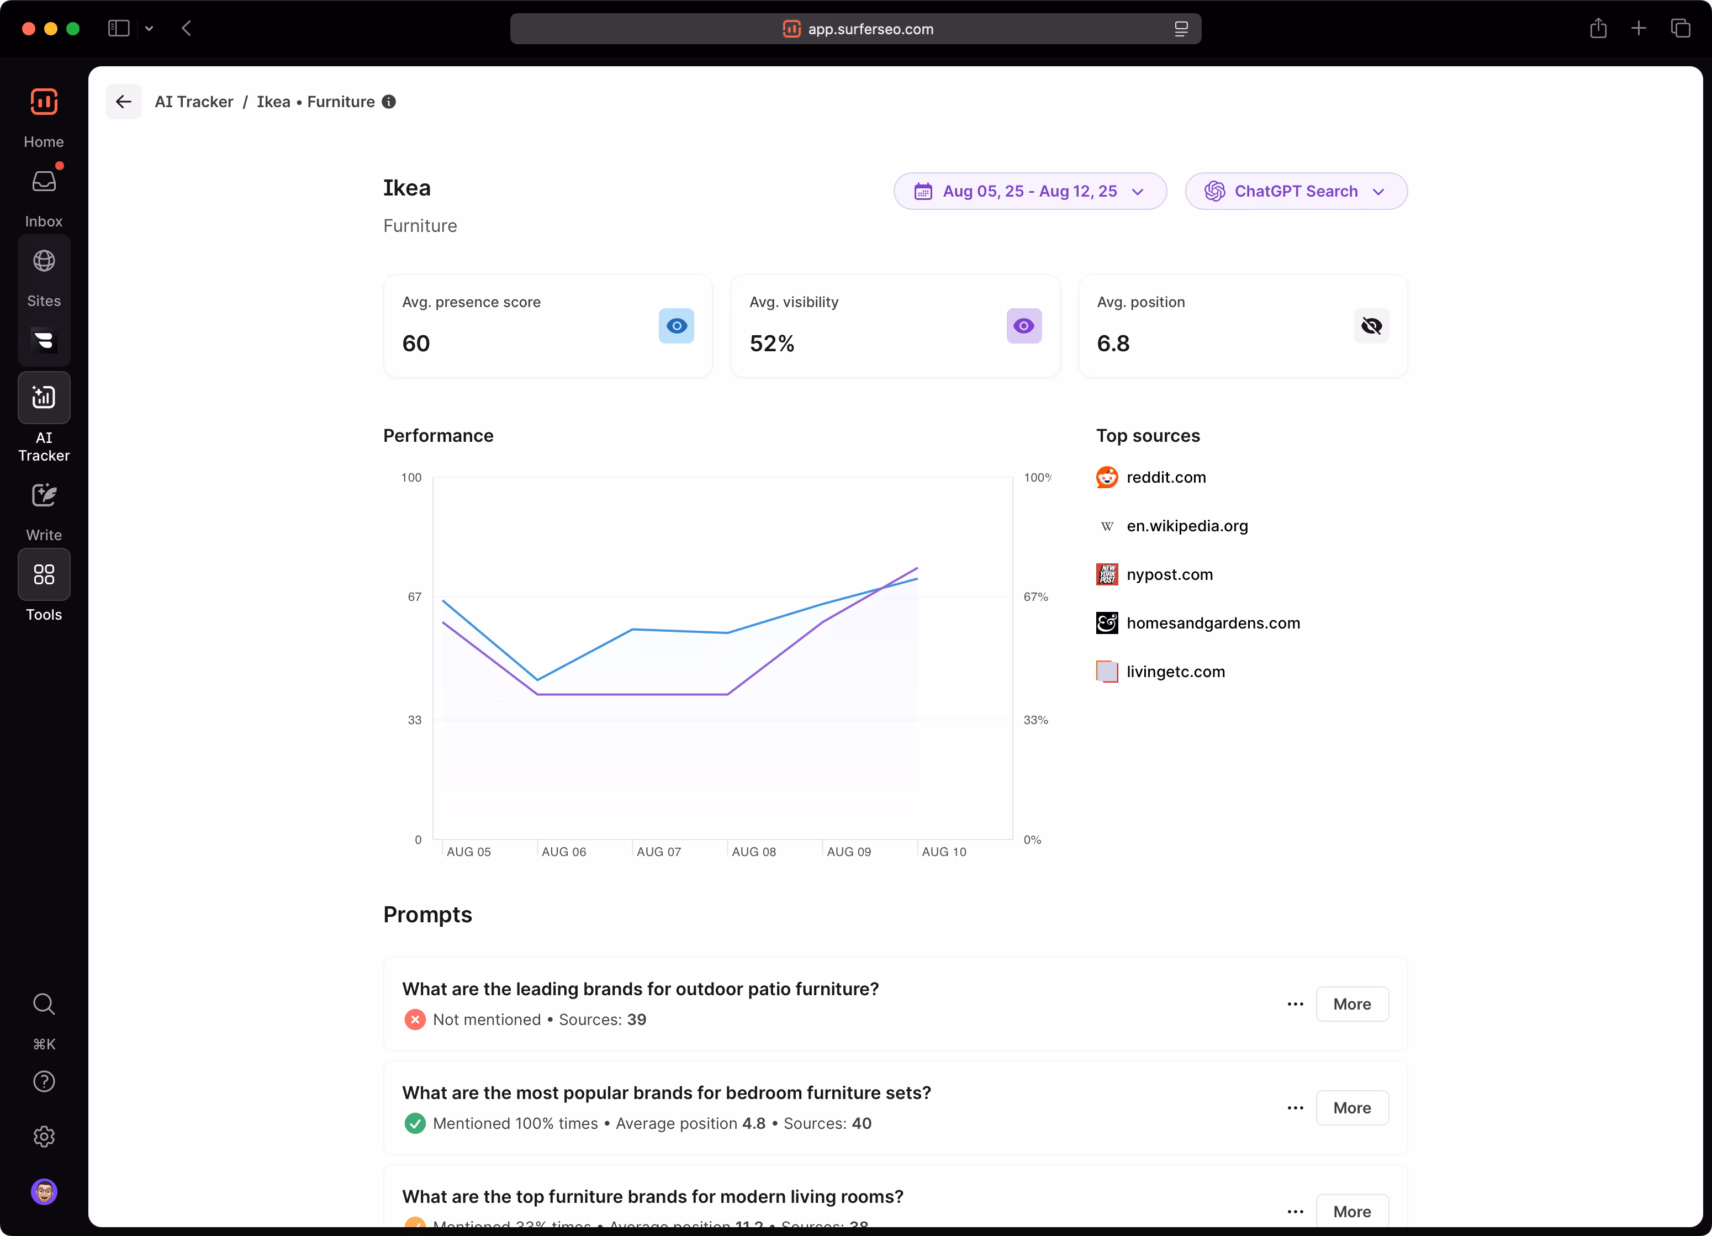The height and width of the screenshot is (1236, 1712).
Task: Open the Inbox icon in sidebar
Action: click(44, 182)
